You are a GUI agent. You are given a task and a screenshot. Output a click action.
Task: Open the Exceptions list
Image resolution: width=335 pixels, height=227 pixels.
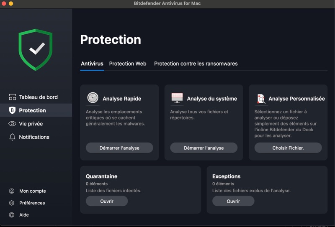click(x=233, y=201)
